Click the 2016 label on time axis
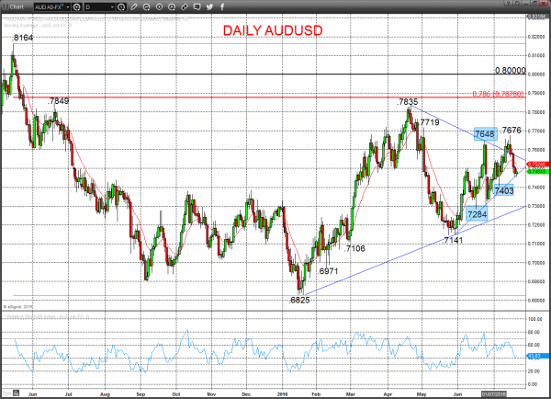The height and width of the screenshot is (399, 551). [x=283, y=394]
